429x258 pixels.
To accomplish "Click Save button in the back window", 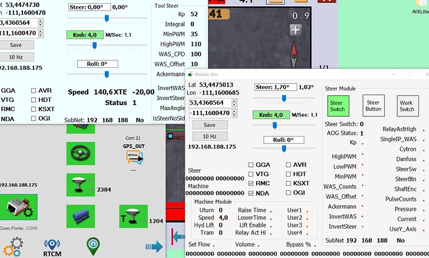I will click(x=16, y=45).
